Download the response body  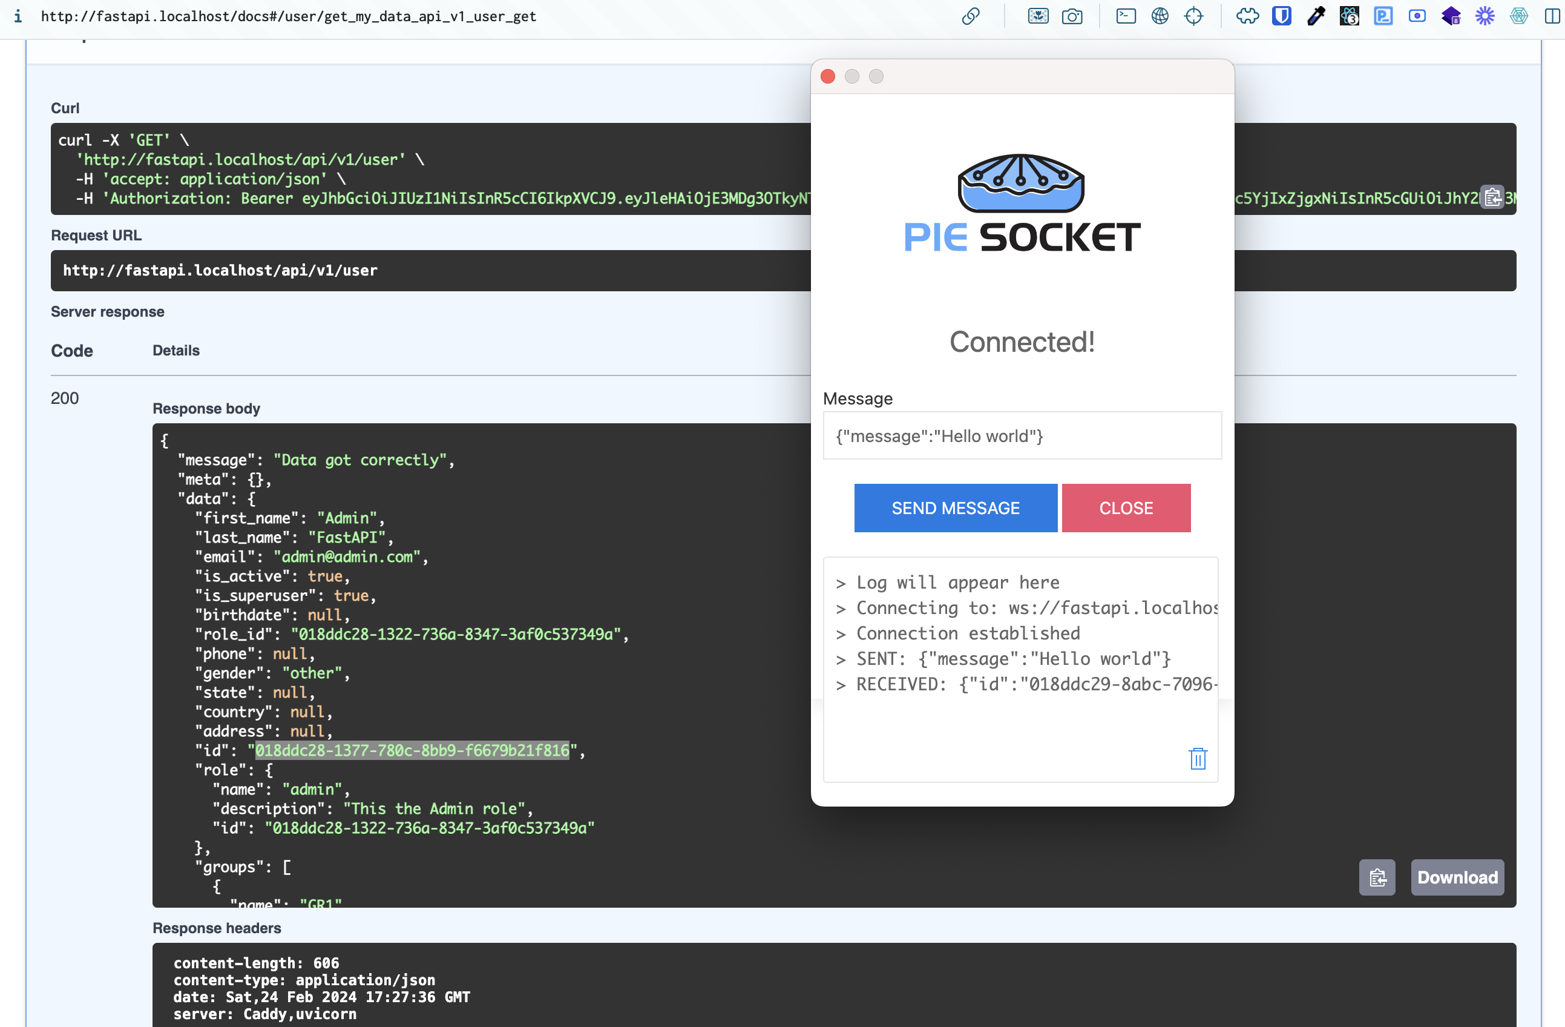point(1457,877)
